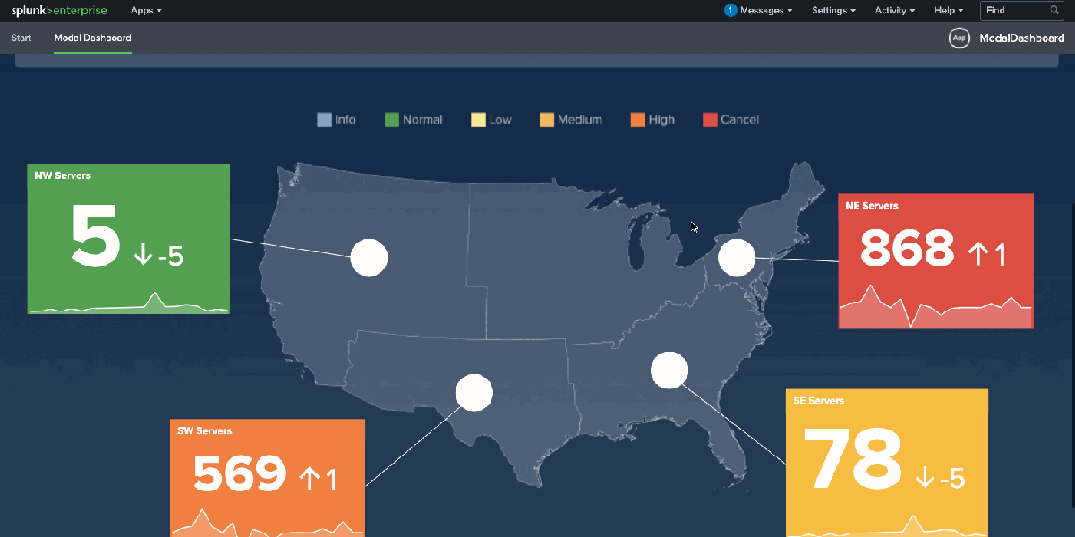1075x537 pixels.
Task: Open the green NW Servers panel
Action: (x=128, y=239)
